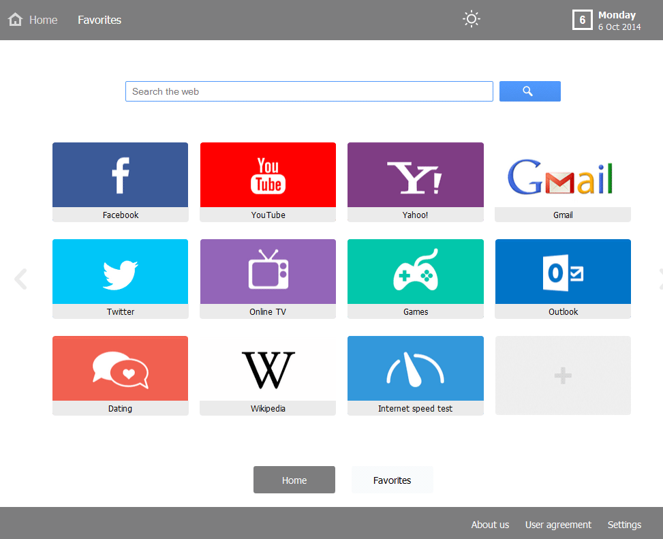The width and height of the screenshot is (663, 539).
Task: Switch to the bottom Home tab
Action: [x=294, y=480]
